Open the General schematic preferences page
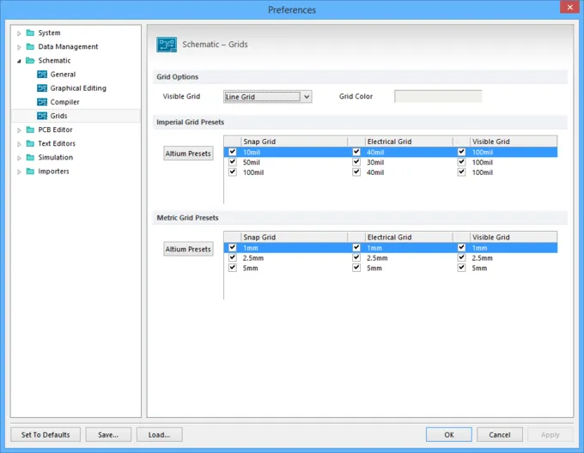Viewport: 584px width, 453px height. (63, 75)
